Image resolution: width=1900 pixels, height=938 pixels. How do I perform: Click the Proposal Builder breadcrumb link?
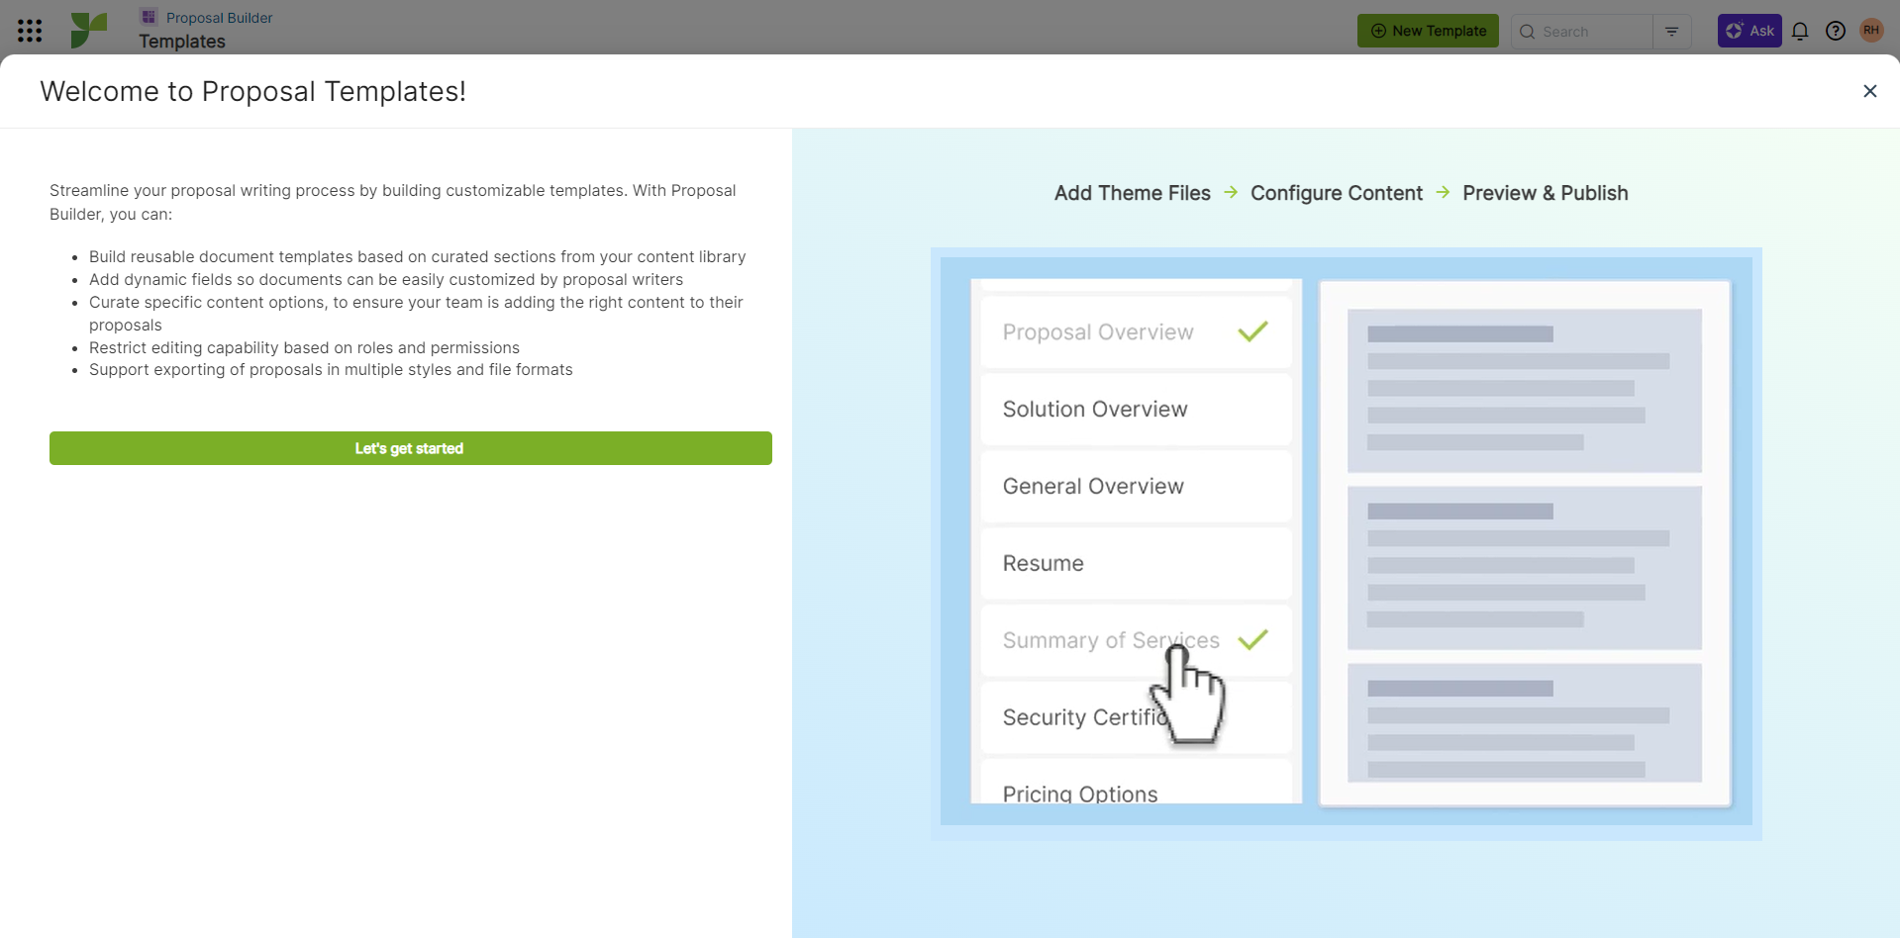[x=219, y=18]
